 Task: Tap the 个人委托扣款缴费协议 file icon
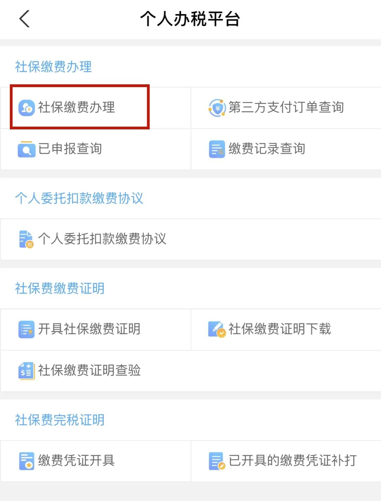(26, 239)
